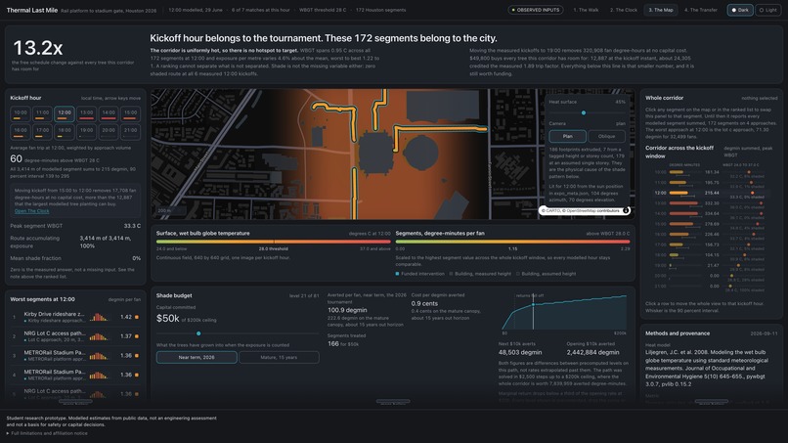The width and height of the screenshot is (788, 443).
Task: Select NRG Lot C access path row ranked 2
Action: 75,336
